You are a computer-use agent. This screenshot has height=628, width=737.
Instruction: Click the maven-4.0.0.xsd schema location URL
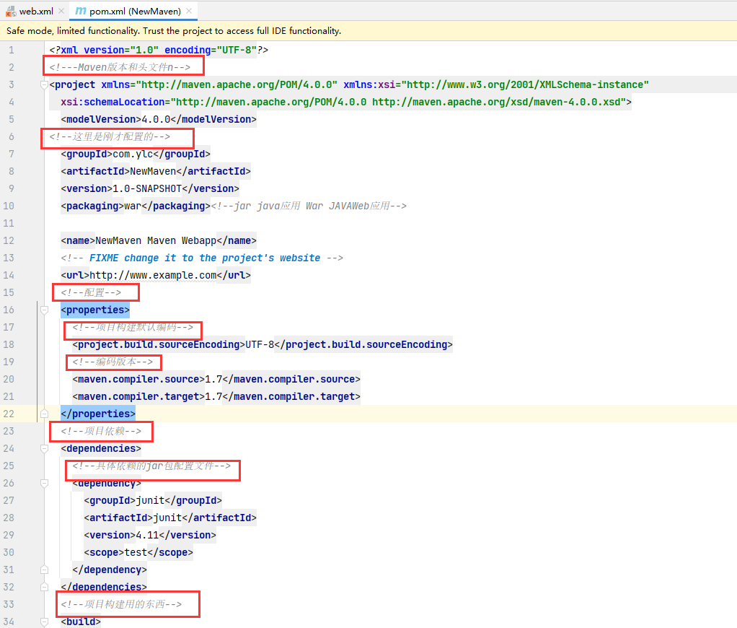[x=499, y=102]
